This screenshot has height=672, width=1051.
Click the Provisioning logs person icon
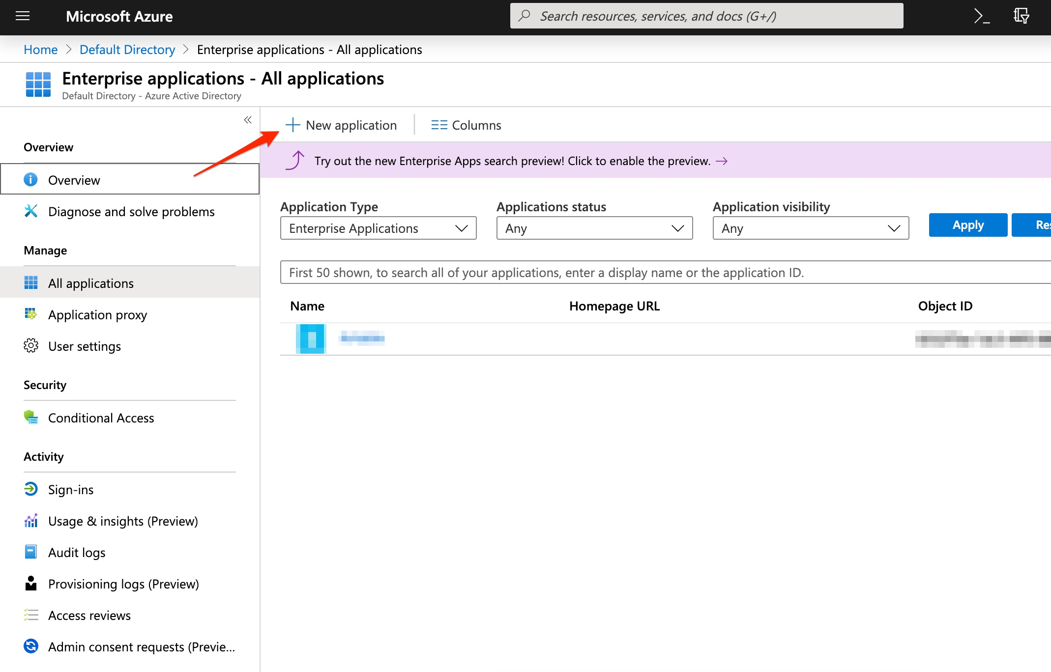point(30,584)
